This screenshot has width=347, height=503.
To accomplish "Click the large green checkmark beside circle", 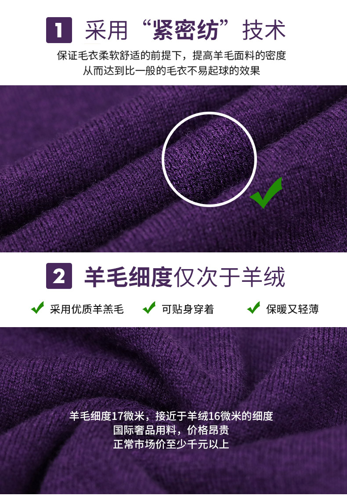I will tap(266, 193).
